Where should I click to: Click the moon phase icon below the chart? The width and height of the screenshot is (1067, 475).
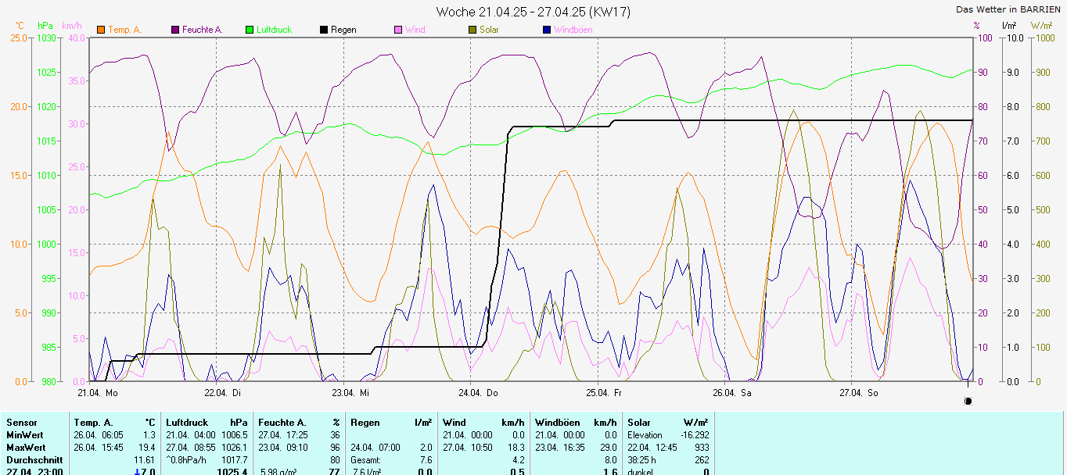(x=968, y=401)
